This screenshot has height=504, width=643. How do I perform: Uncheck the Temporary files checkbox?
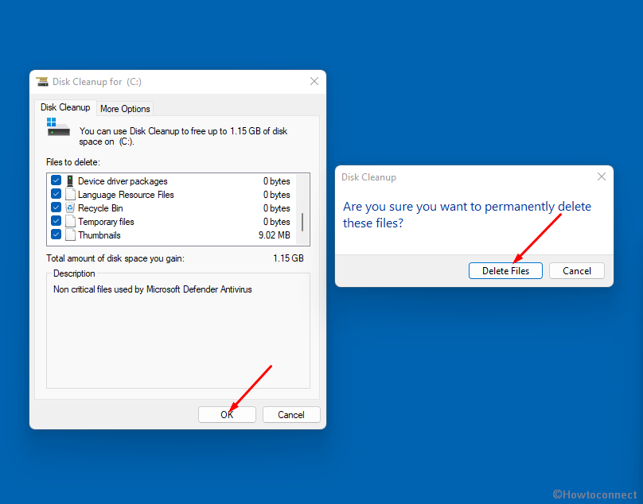57,221
